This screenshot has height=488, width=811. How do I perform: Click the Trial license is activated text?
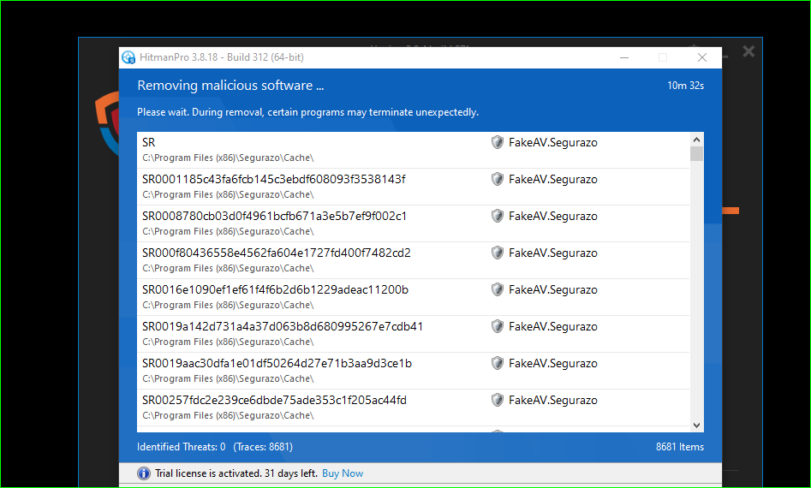click(236, 473)
